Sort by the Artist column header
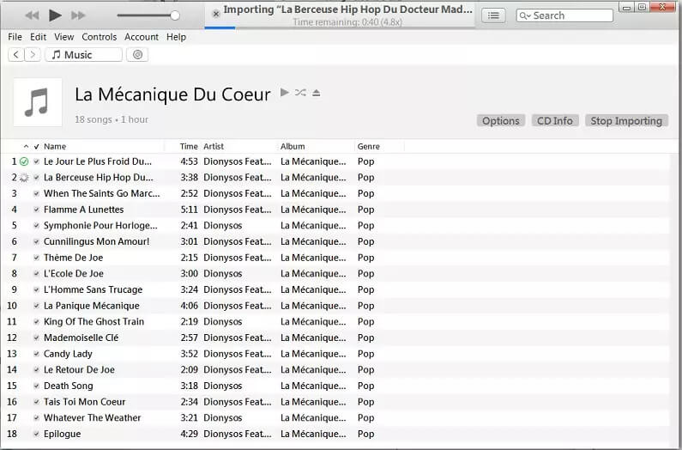The image size is (682, 450). tap(214, 147)
